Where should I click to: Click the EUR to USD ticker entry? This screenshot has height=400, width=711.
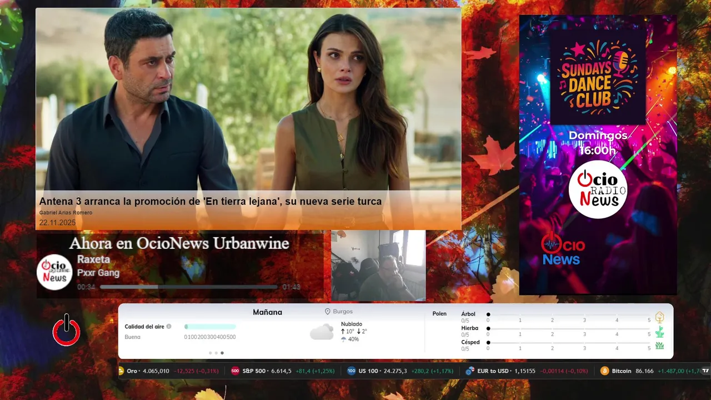(x=527, y=371)
